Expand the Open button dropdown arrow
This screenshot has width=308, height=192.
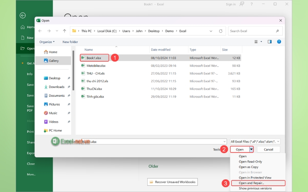pyautogui.click(x=251, y=149)
